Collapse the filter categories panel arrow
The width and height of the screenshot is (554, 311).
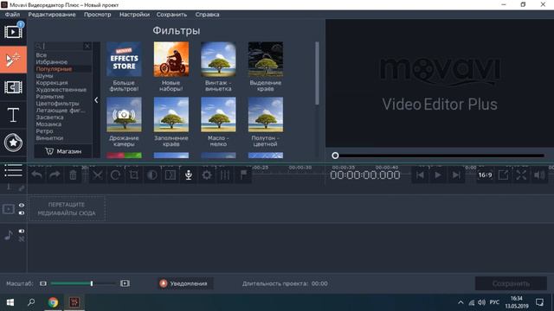tap(96, 100)
